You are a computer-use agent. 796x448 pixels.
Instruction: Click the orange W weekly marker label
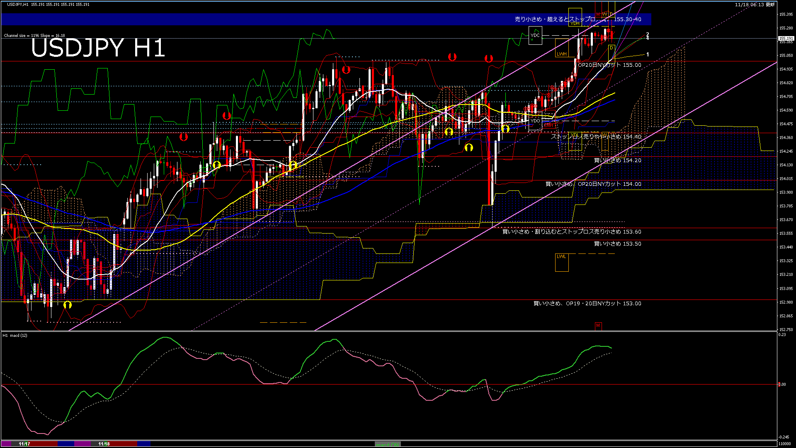pyautogui.click(x=605, y=14)
